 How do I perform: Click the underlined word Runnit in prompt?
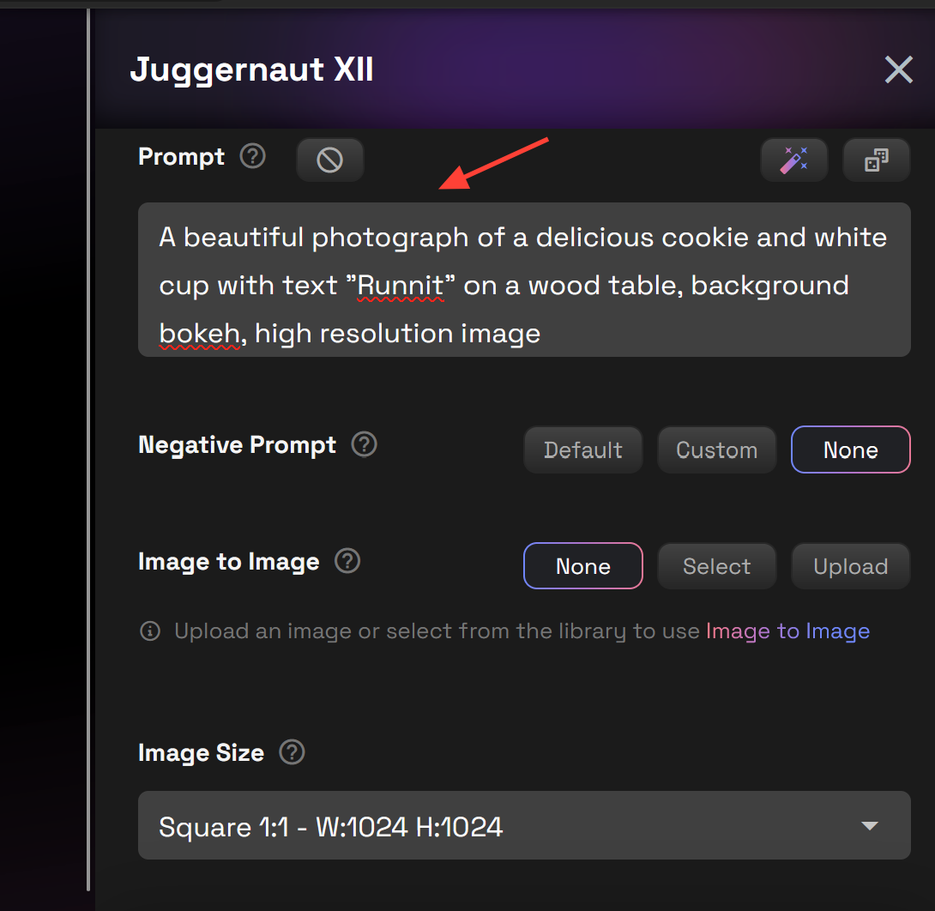coord(401,286)
